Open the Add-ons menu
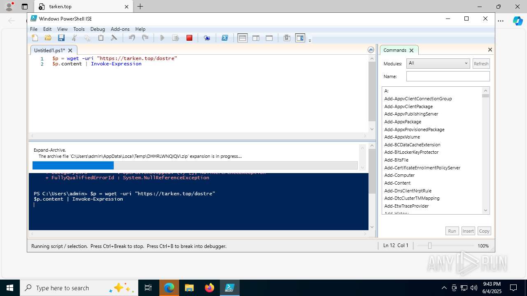 (120, 29)
